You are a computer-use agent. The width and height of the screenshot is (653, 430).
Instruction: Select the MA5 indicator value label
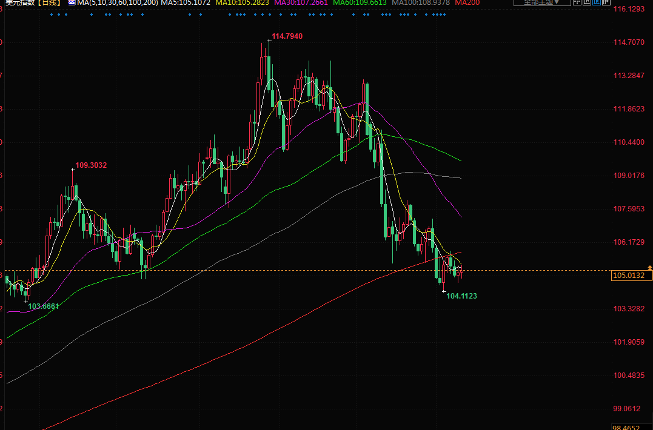pyautogui.click(x=186, y=3)
